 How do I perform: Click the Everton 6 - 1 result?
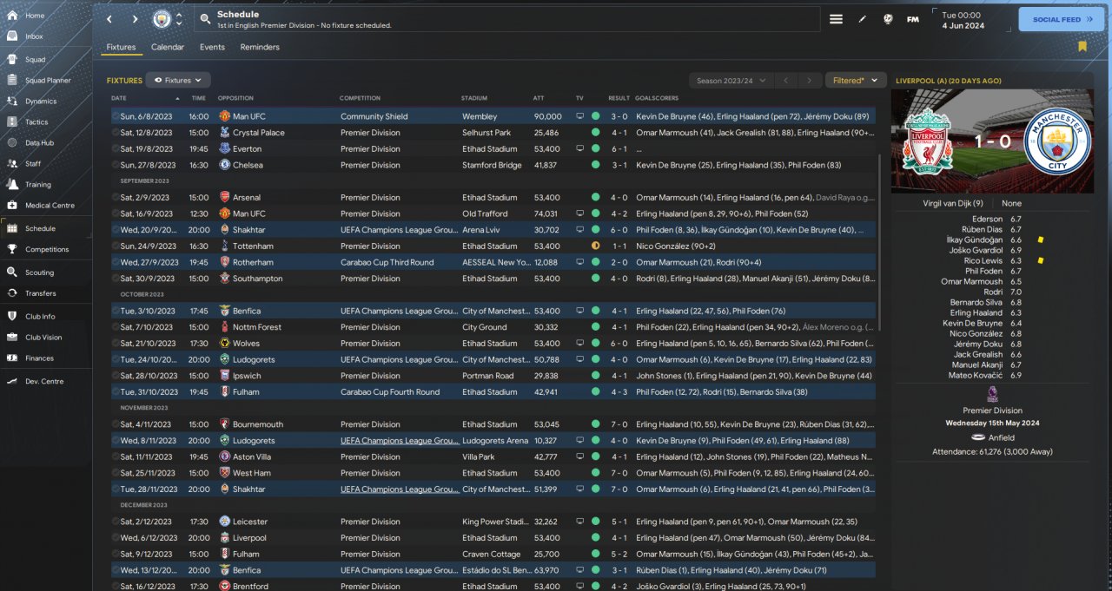pos(619,149)
